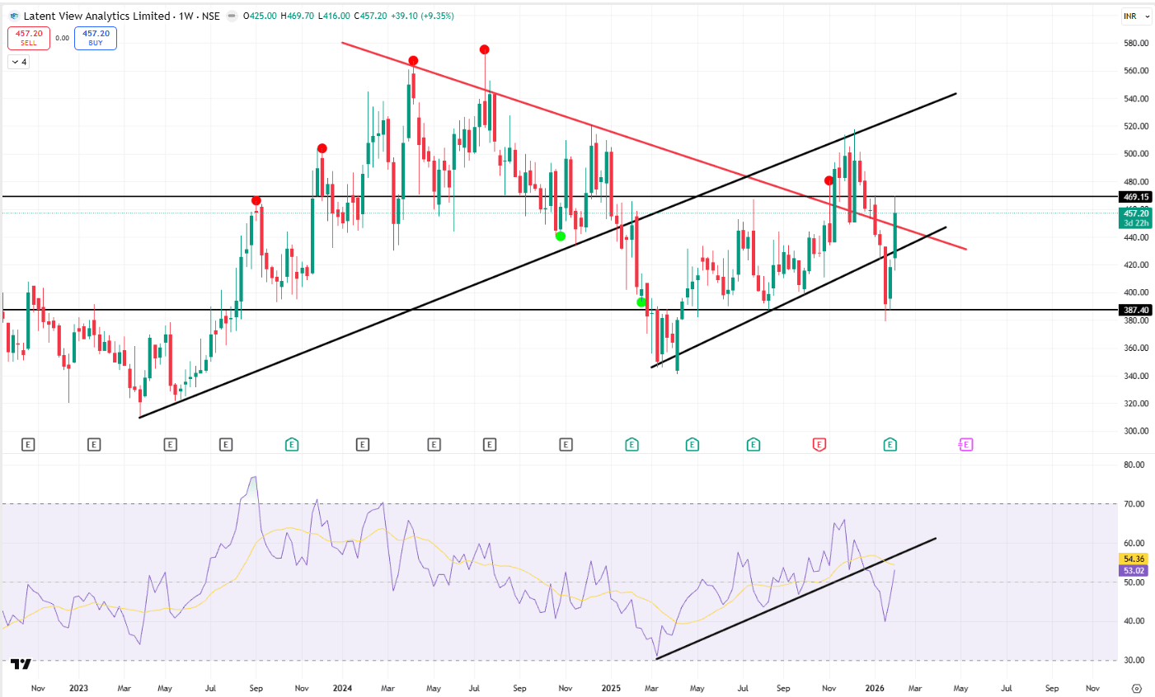This screenshot has width=1155, height=697.
Task: Select the green dot near November 2024
Action: tap(561, 236)
